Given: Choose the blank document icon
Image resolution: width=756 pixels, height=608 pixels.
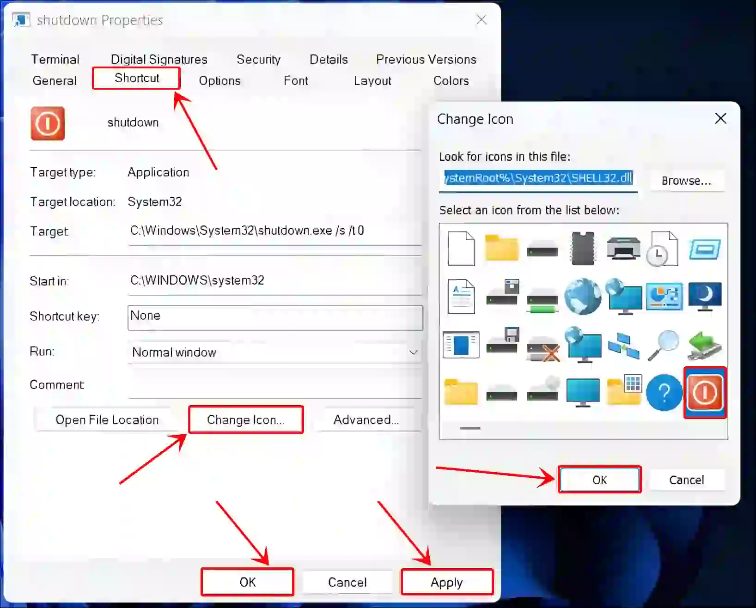Looking at the screenshot, I should coord(461,249).
